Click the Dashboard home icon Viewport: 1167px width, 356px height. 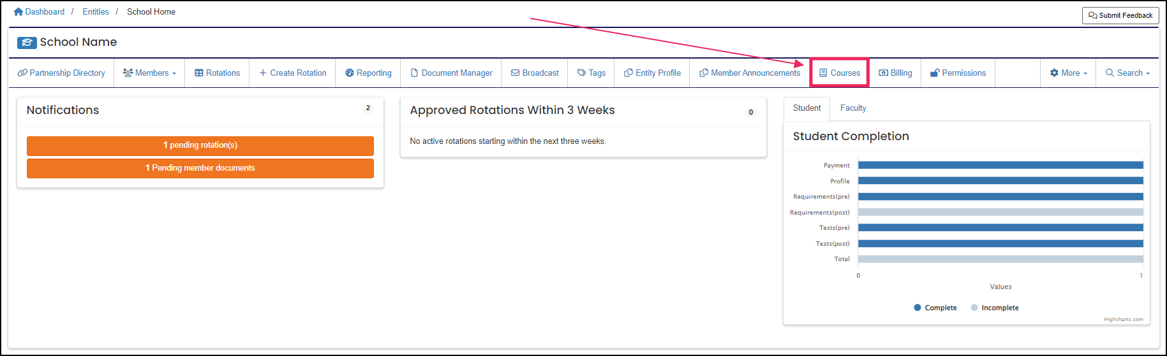pos(19,11)
